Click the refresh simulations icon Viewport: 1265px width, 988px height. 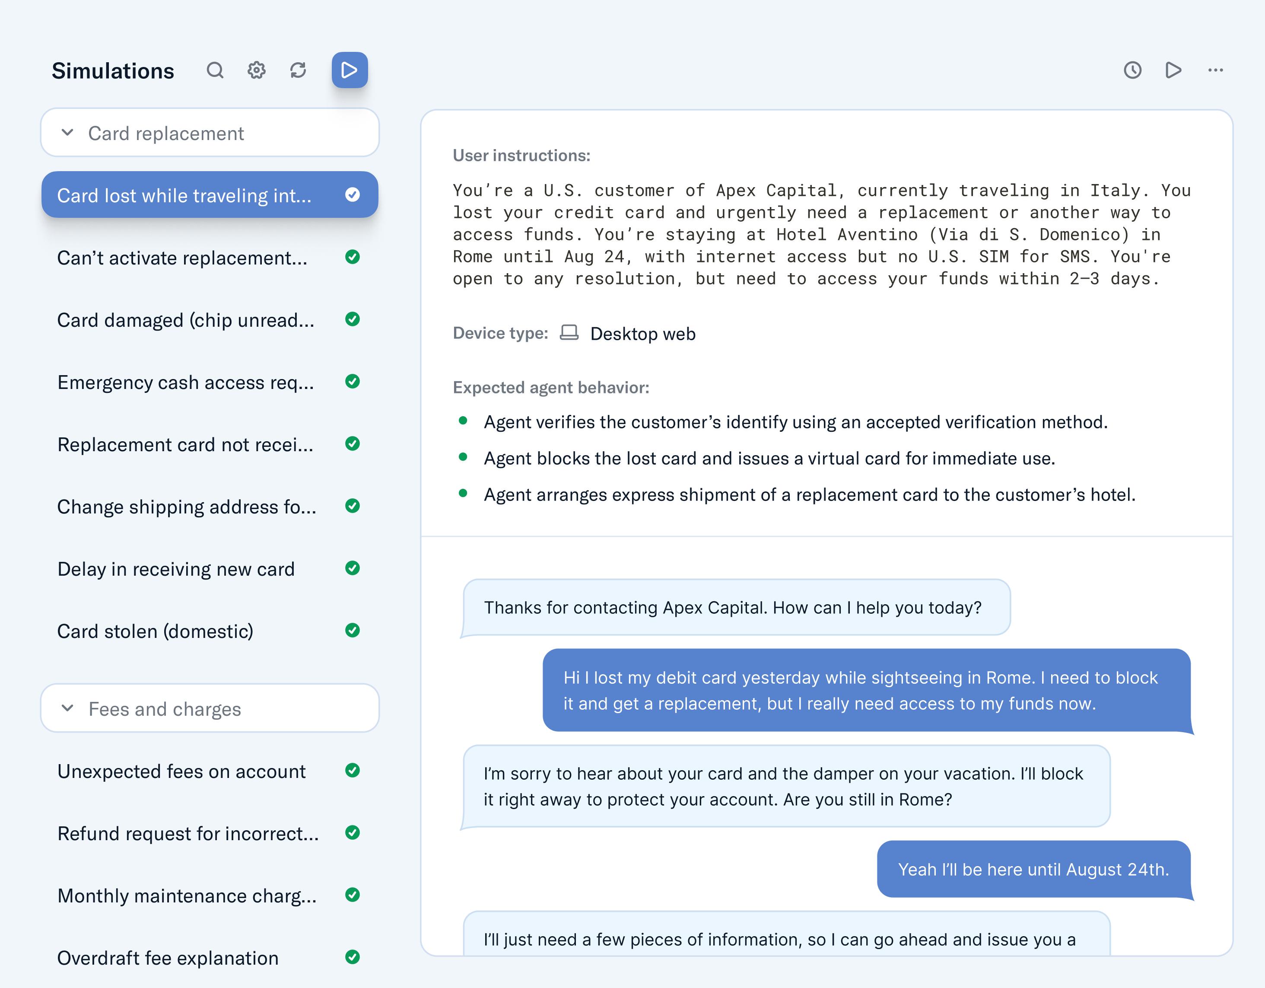pos(298,70)
